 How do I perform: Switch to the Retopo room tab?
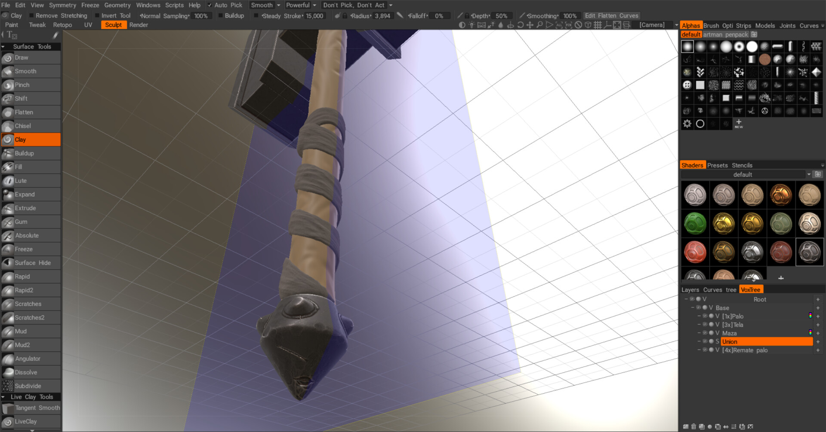pos(62,25)
